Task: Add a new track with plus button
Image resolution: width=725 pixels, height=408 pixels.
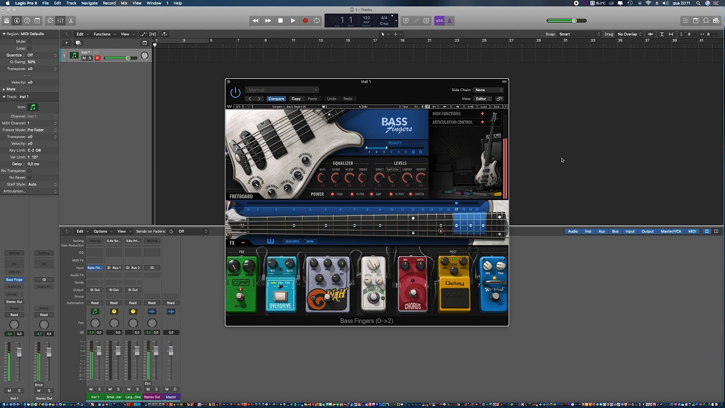Action: (x=66, y=43)
